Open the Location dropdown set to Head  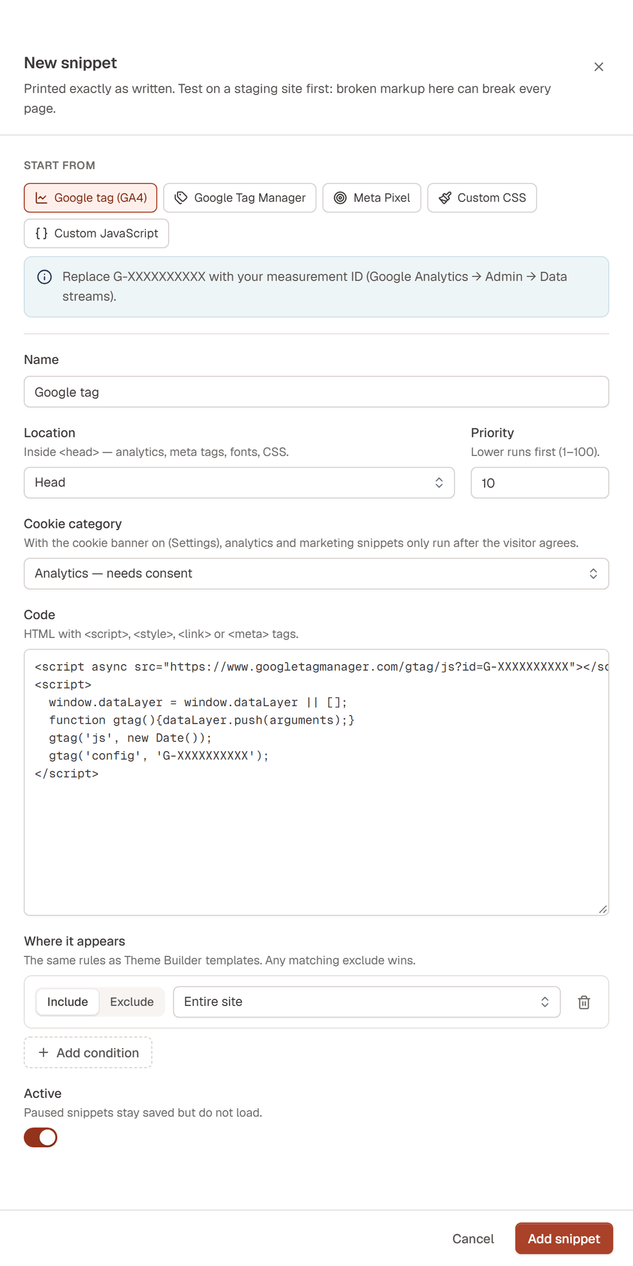[239, 483]
